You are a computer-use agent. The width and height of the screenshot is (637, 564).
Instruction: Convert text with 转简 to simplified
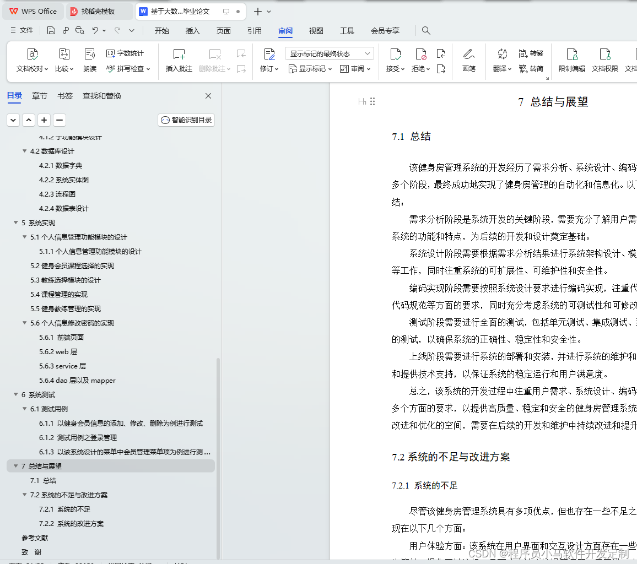[x=531, y=69]
